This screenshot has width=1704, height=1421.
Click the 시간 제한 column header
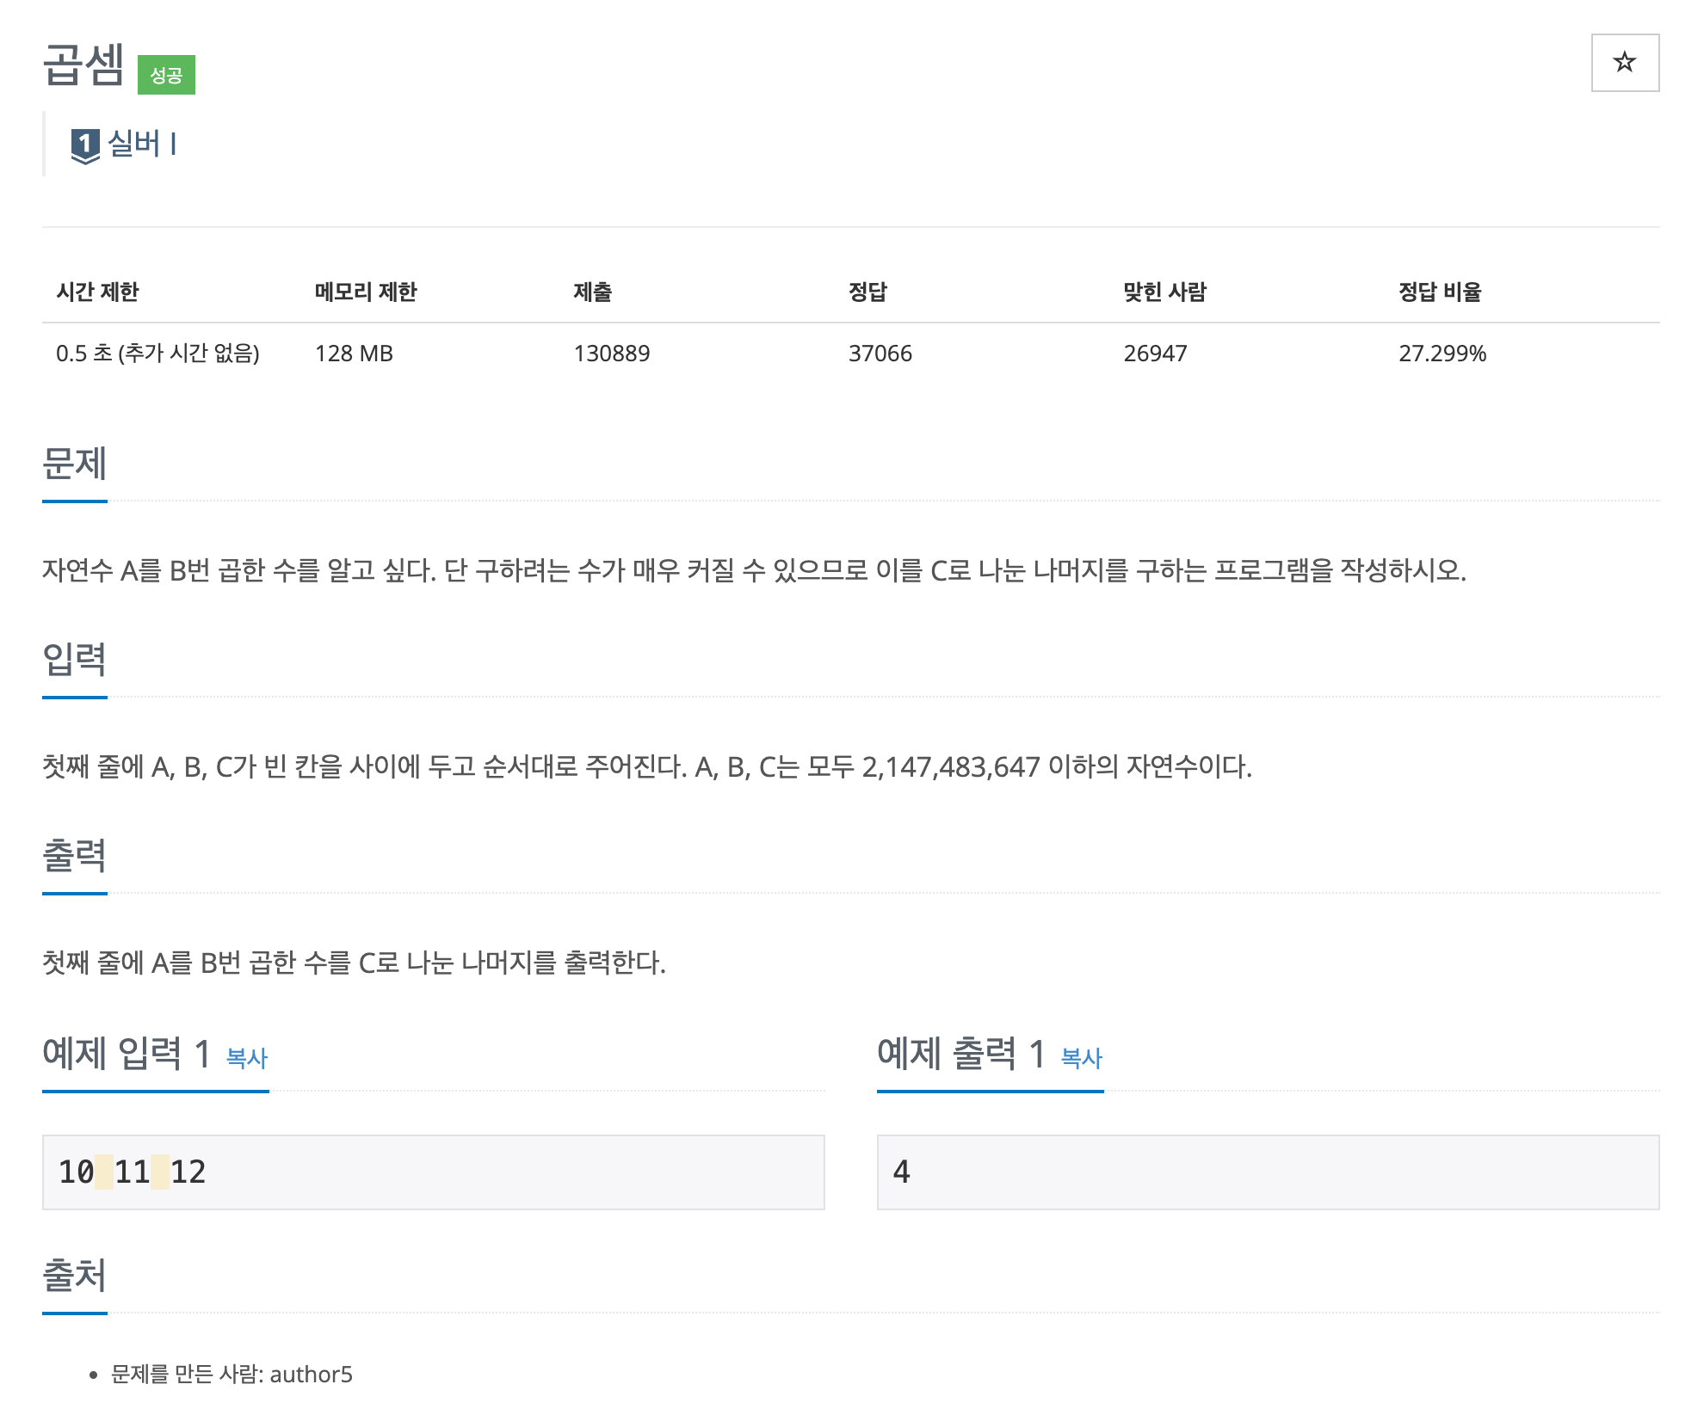click(97, 292)
